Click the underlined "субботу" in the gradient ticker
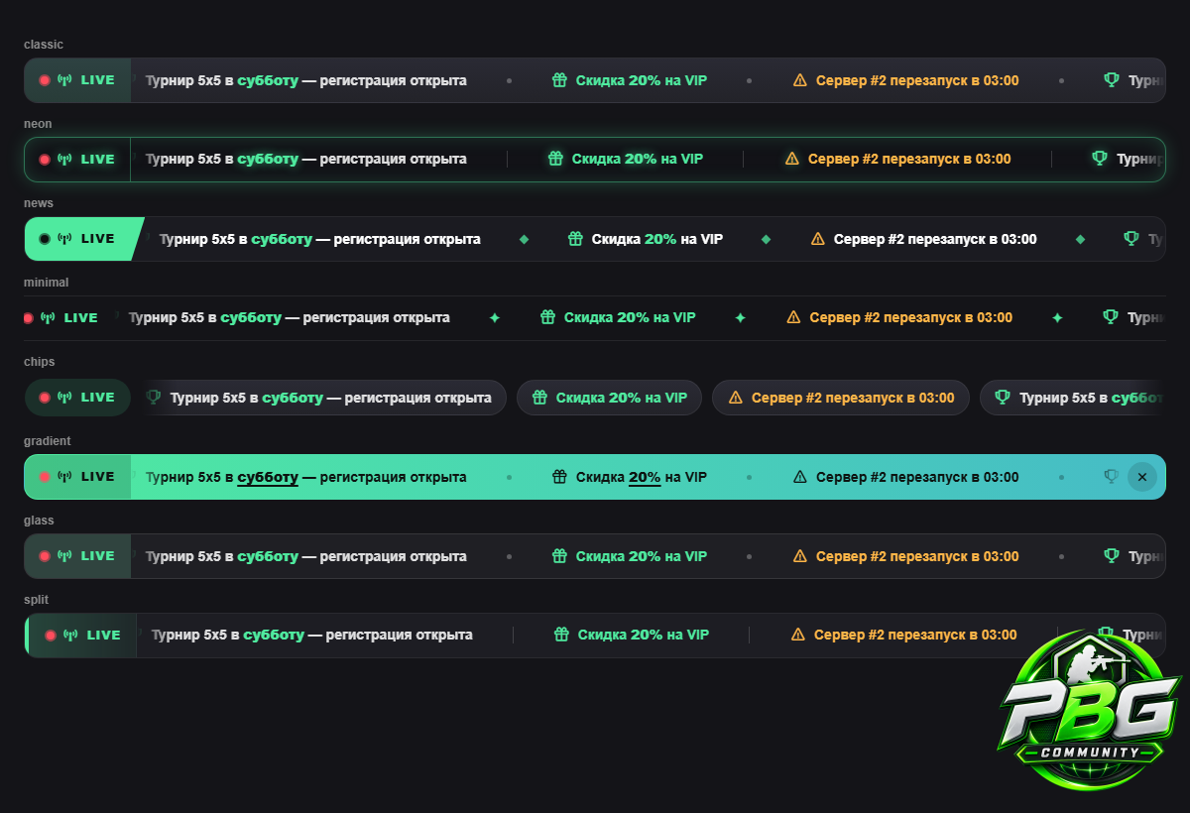The image size is (1190, 813). pos(268,477)
